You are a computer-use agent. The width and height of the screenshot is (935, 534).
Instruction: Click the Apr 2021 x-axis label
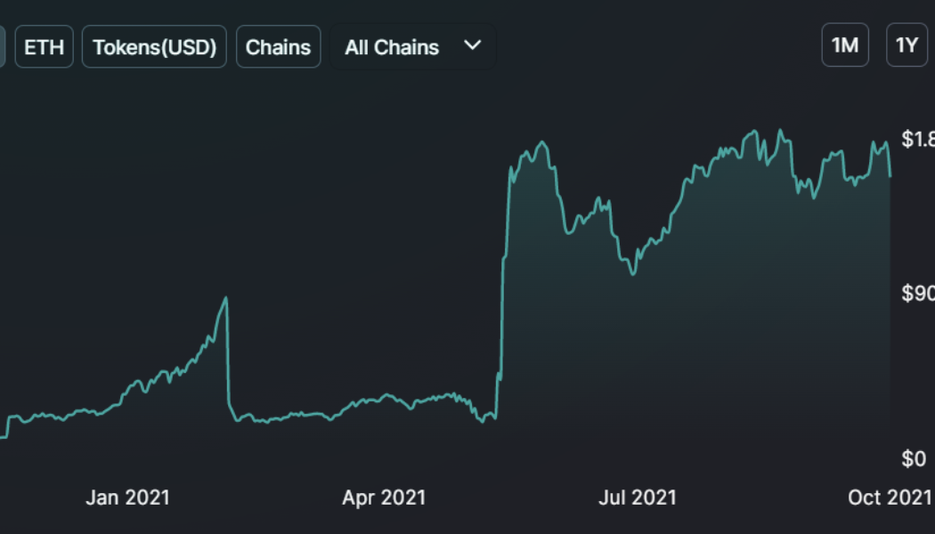tap(384, 497)
